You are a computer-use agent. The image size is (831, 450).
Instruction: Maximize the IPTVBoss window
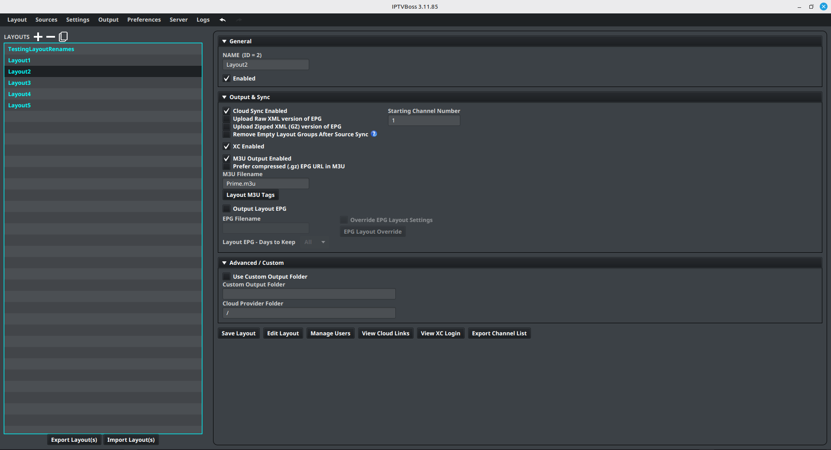coord(811,6)
